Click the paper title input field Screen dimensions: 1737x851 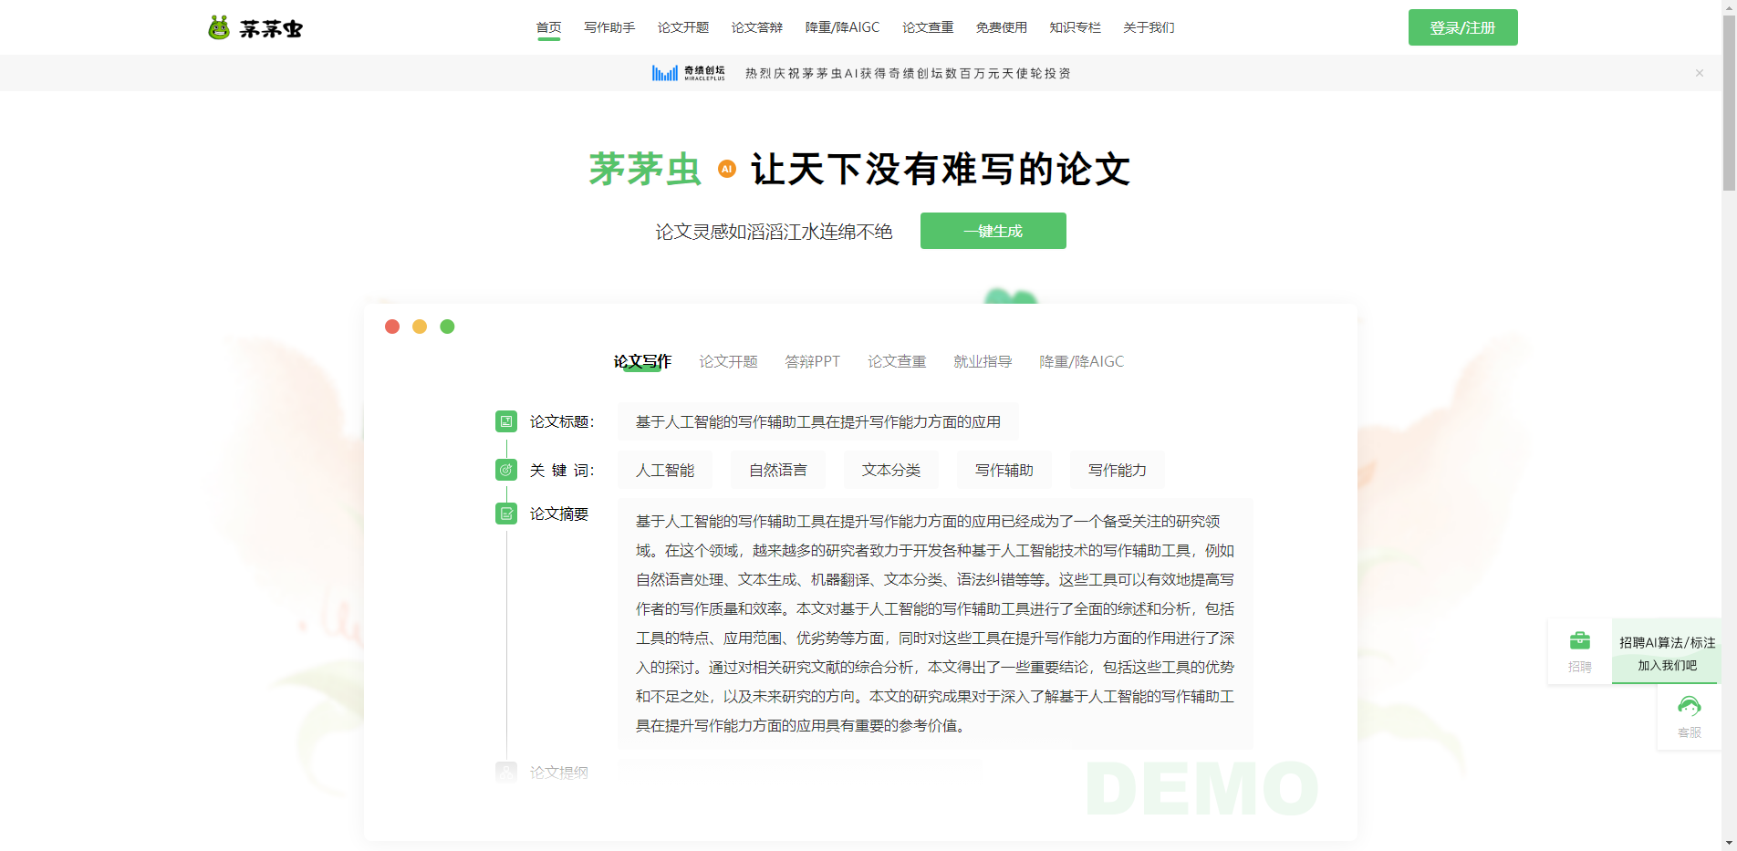click(x=818, y=421)
